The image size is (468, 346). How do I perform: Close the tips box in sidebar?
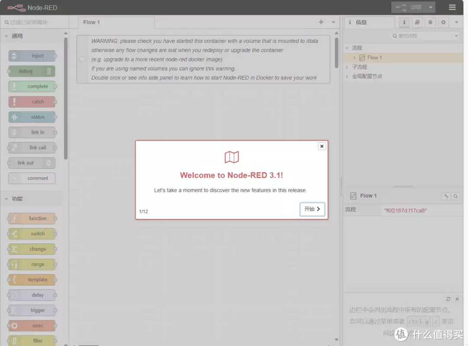click(457, 298)
